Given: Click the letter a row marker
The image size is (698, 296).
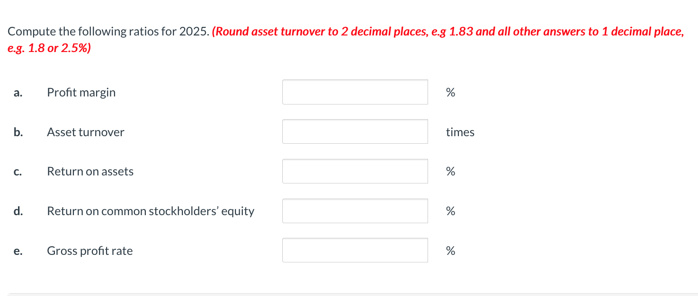Looking at the screenshot, I should (x=18, y=92).
